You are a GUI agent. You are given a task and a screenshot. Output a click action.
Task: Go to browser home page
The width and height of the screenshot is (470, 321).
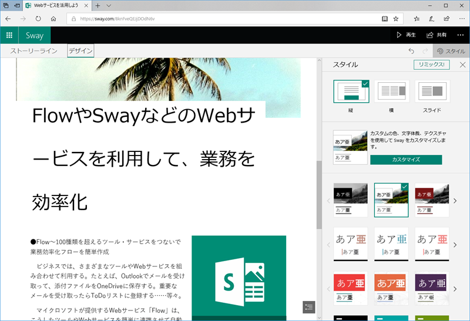(x=53, y=19)
